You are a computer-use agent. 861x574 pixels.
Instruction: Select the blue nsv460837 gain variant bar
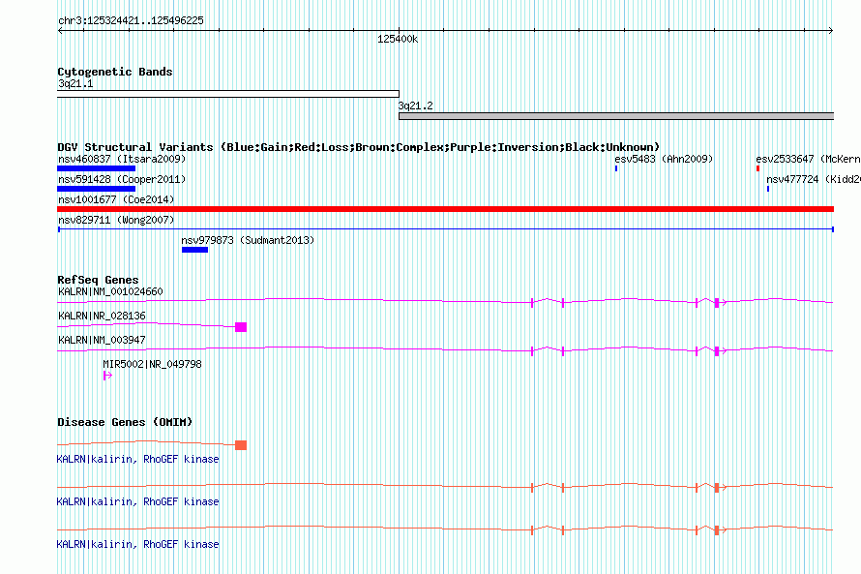point(96,168)
